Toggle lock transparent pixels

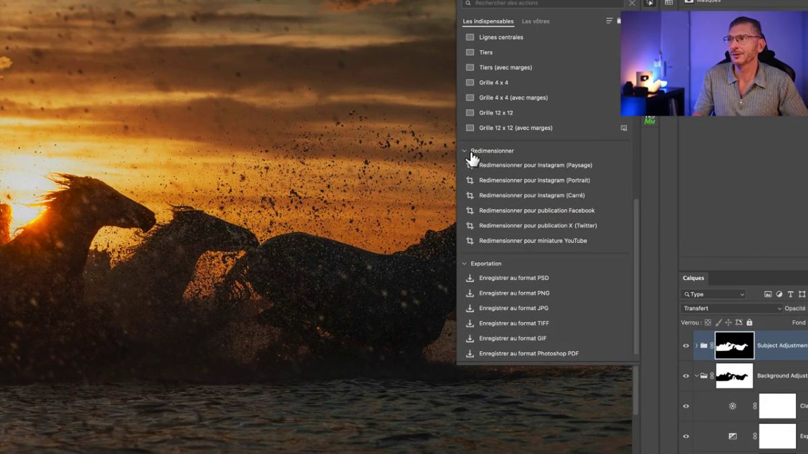708,323
